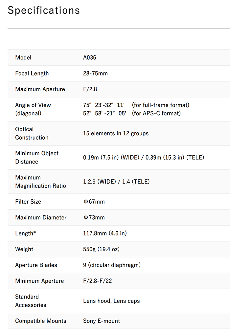
Task: Click the Minimum Object Distance label
Action: click(37, 158)
